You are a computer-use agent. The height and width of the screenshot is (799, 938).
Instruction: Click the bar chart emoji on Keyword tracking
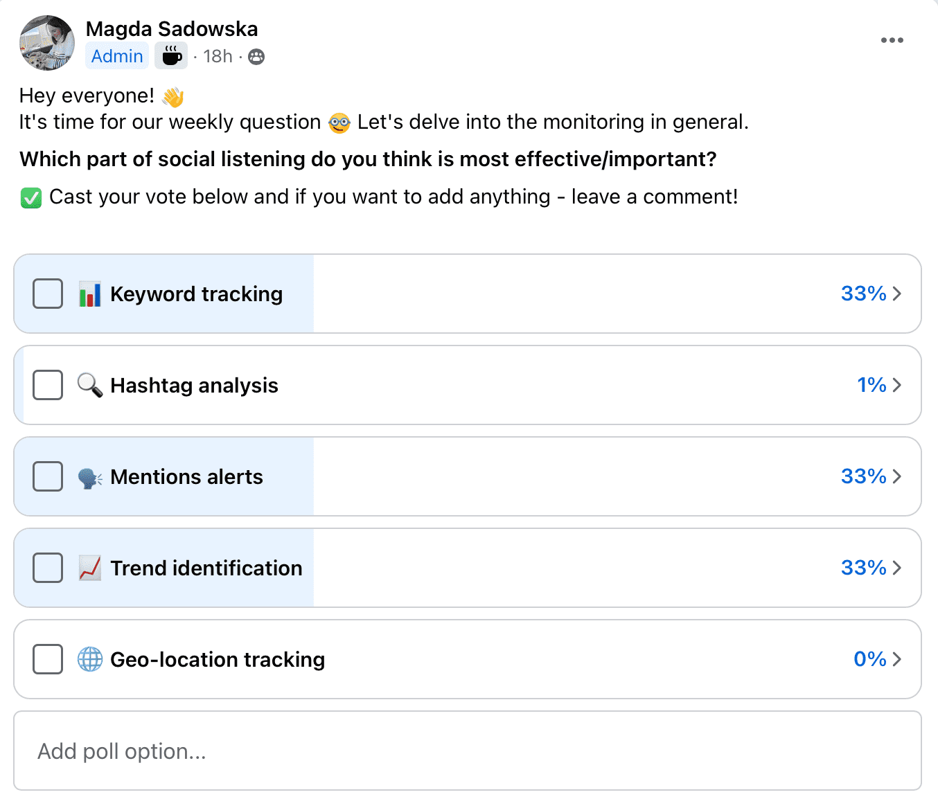coord(90,294)
